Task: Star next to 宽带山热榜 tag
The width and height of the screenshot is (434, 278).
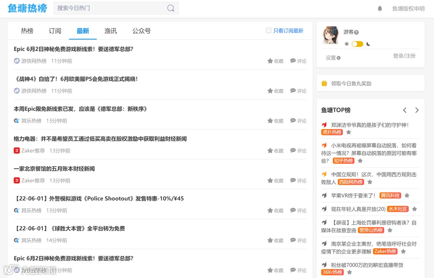Action: coord(390,230)
